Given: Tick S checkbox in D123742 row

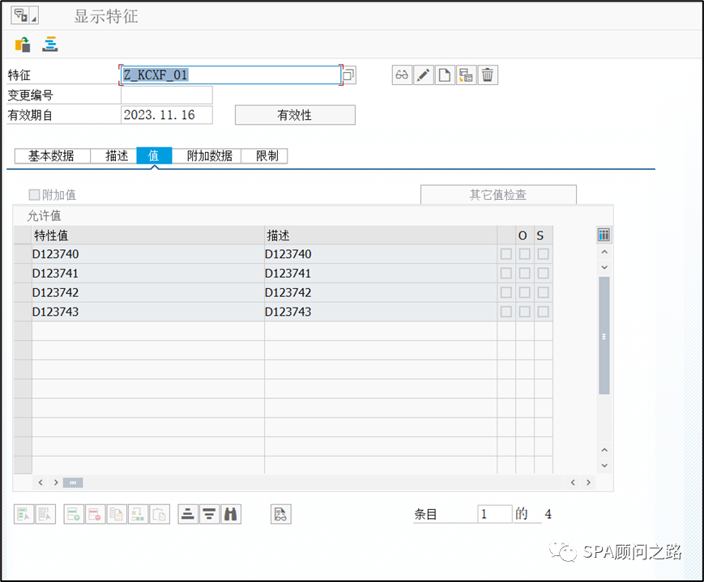Looking at the screenshot, I should pos(544,292).
